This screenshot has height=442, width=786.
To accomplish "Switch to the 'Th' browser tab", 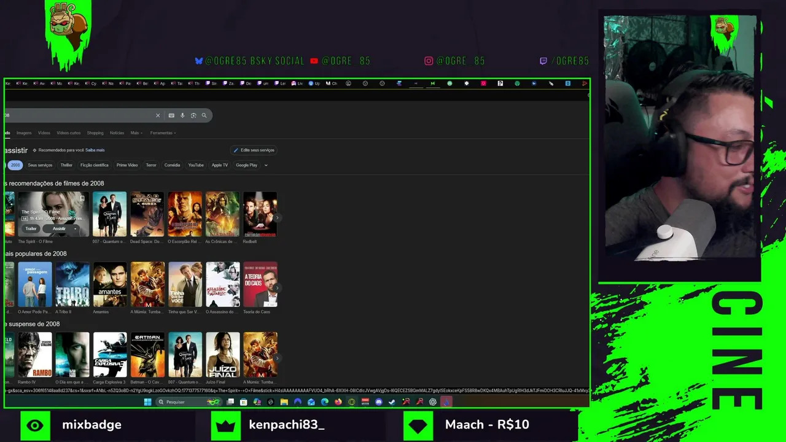I will [194, 83].
